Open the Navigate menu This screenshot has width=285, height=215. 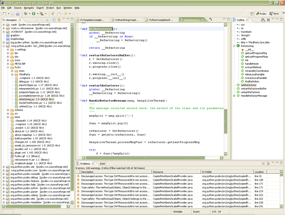pos(29,8)
